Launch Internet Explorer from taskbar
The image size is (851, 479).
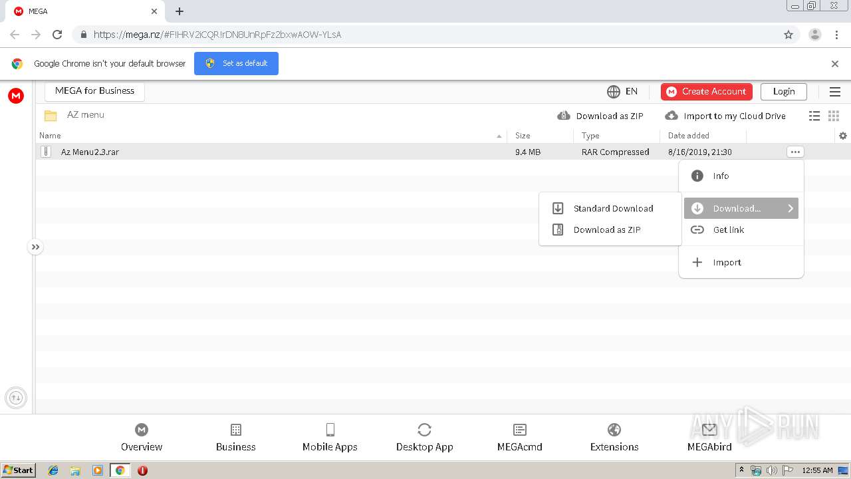click(x=53, y=470)
